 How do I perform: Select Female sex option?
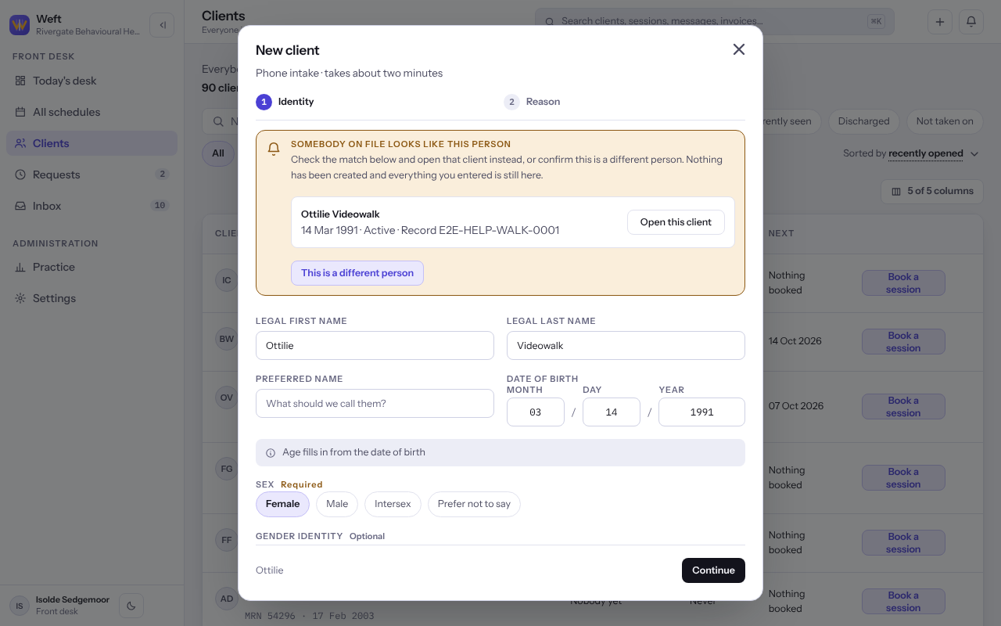click(282, 504)
